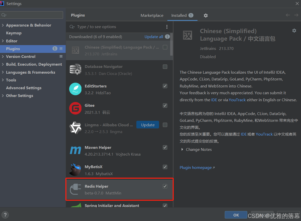Close the Settings dialog window
This screenshot has width=301, height=221.
click(297, 4)
